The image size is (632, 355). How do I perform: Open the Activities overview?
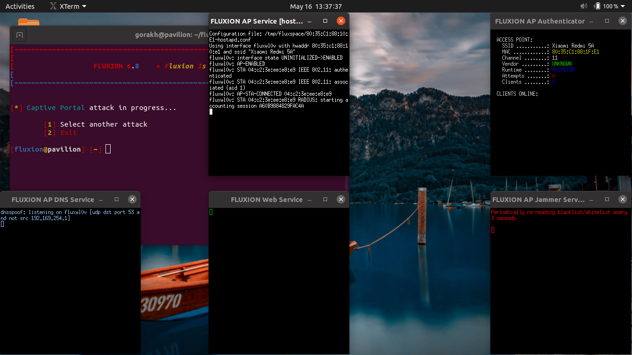point(20,6)
